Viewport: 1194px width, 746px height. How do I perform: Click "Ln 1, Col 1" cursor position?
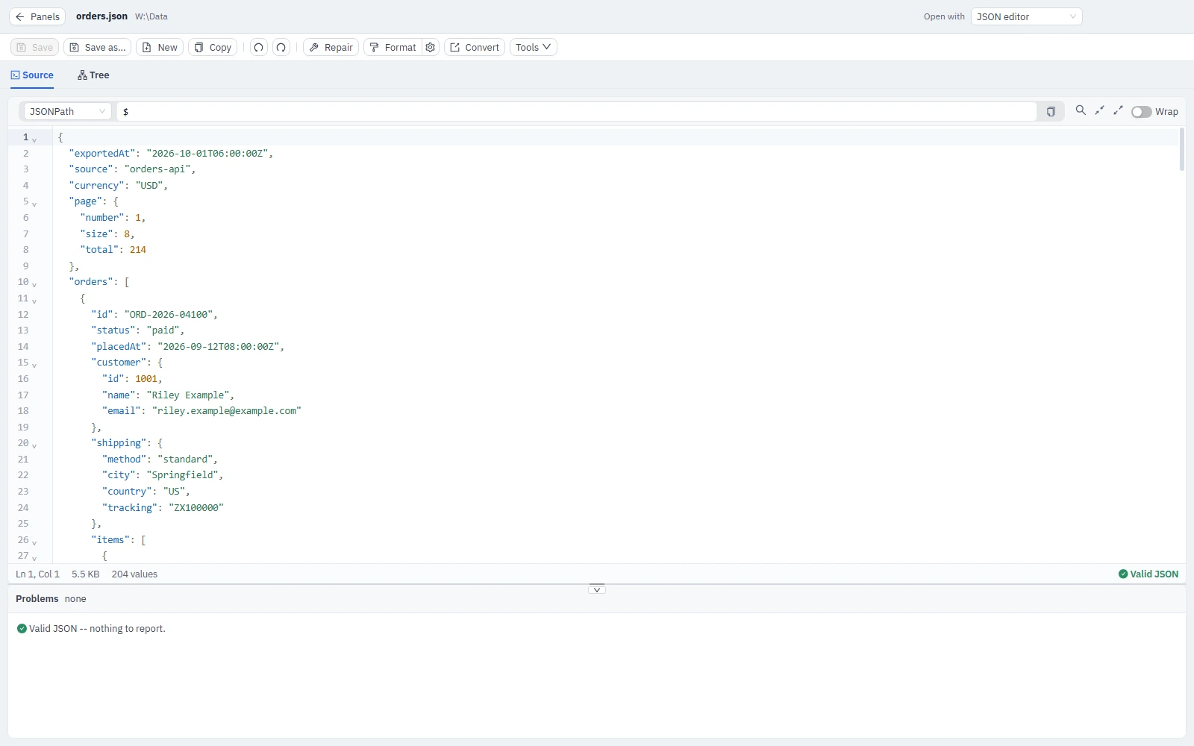pyautogui.click(x=37, y=574)
